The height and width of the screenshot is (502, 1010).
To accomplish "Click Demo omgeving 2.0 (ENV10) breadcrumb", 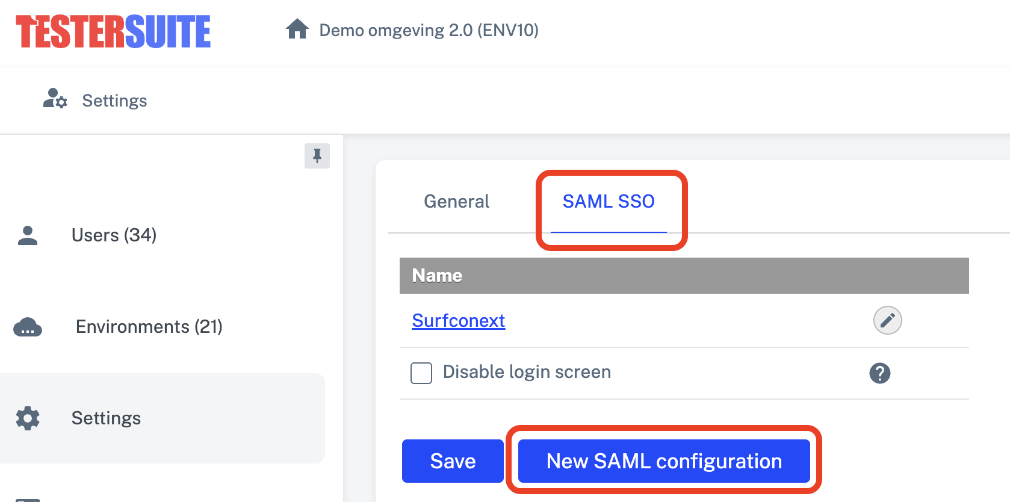I will pyautogui.click(x=429, y=30).
